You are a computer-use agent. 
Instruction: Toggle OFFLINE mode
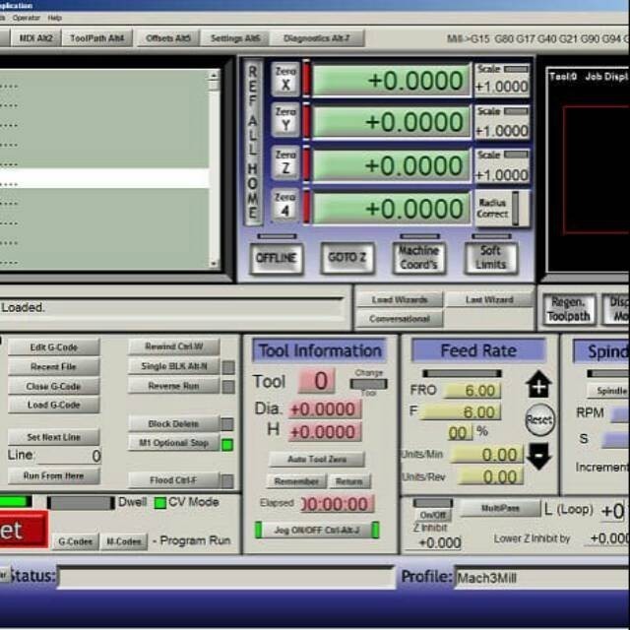click(276, 258)
